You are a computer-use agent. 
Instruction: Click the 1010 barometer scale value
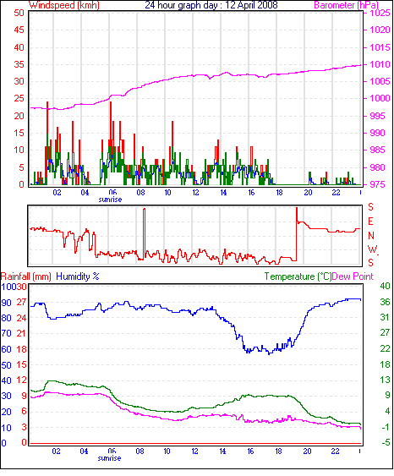pyautogui.click(x=380, y=64)
